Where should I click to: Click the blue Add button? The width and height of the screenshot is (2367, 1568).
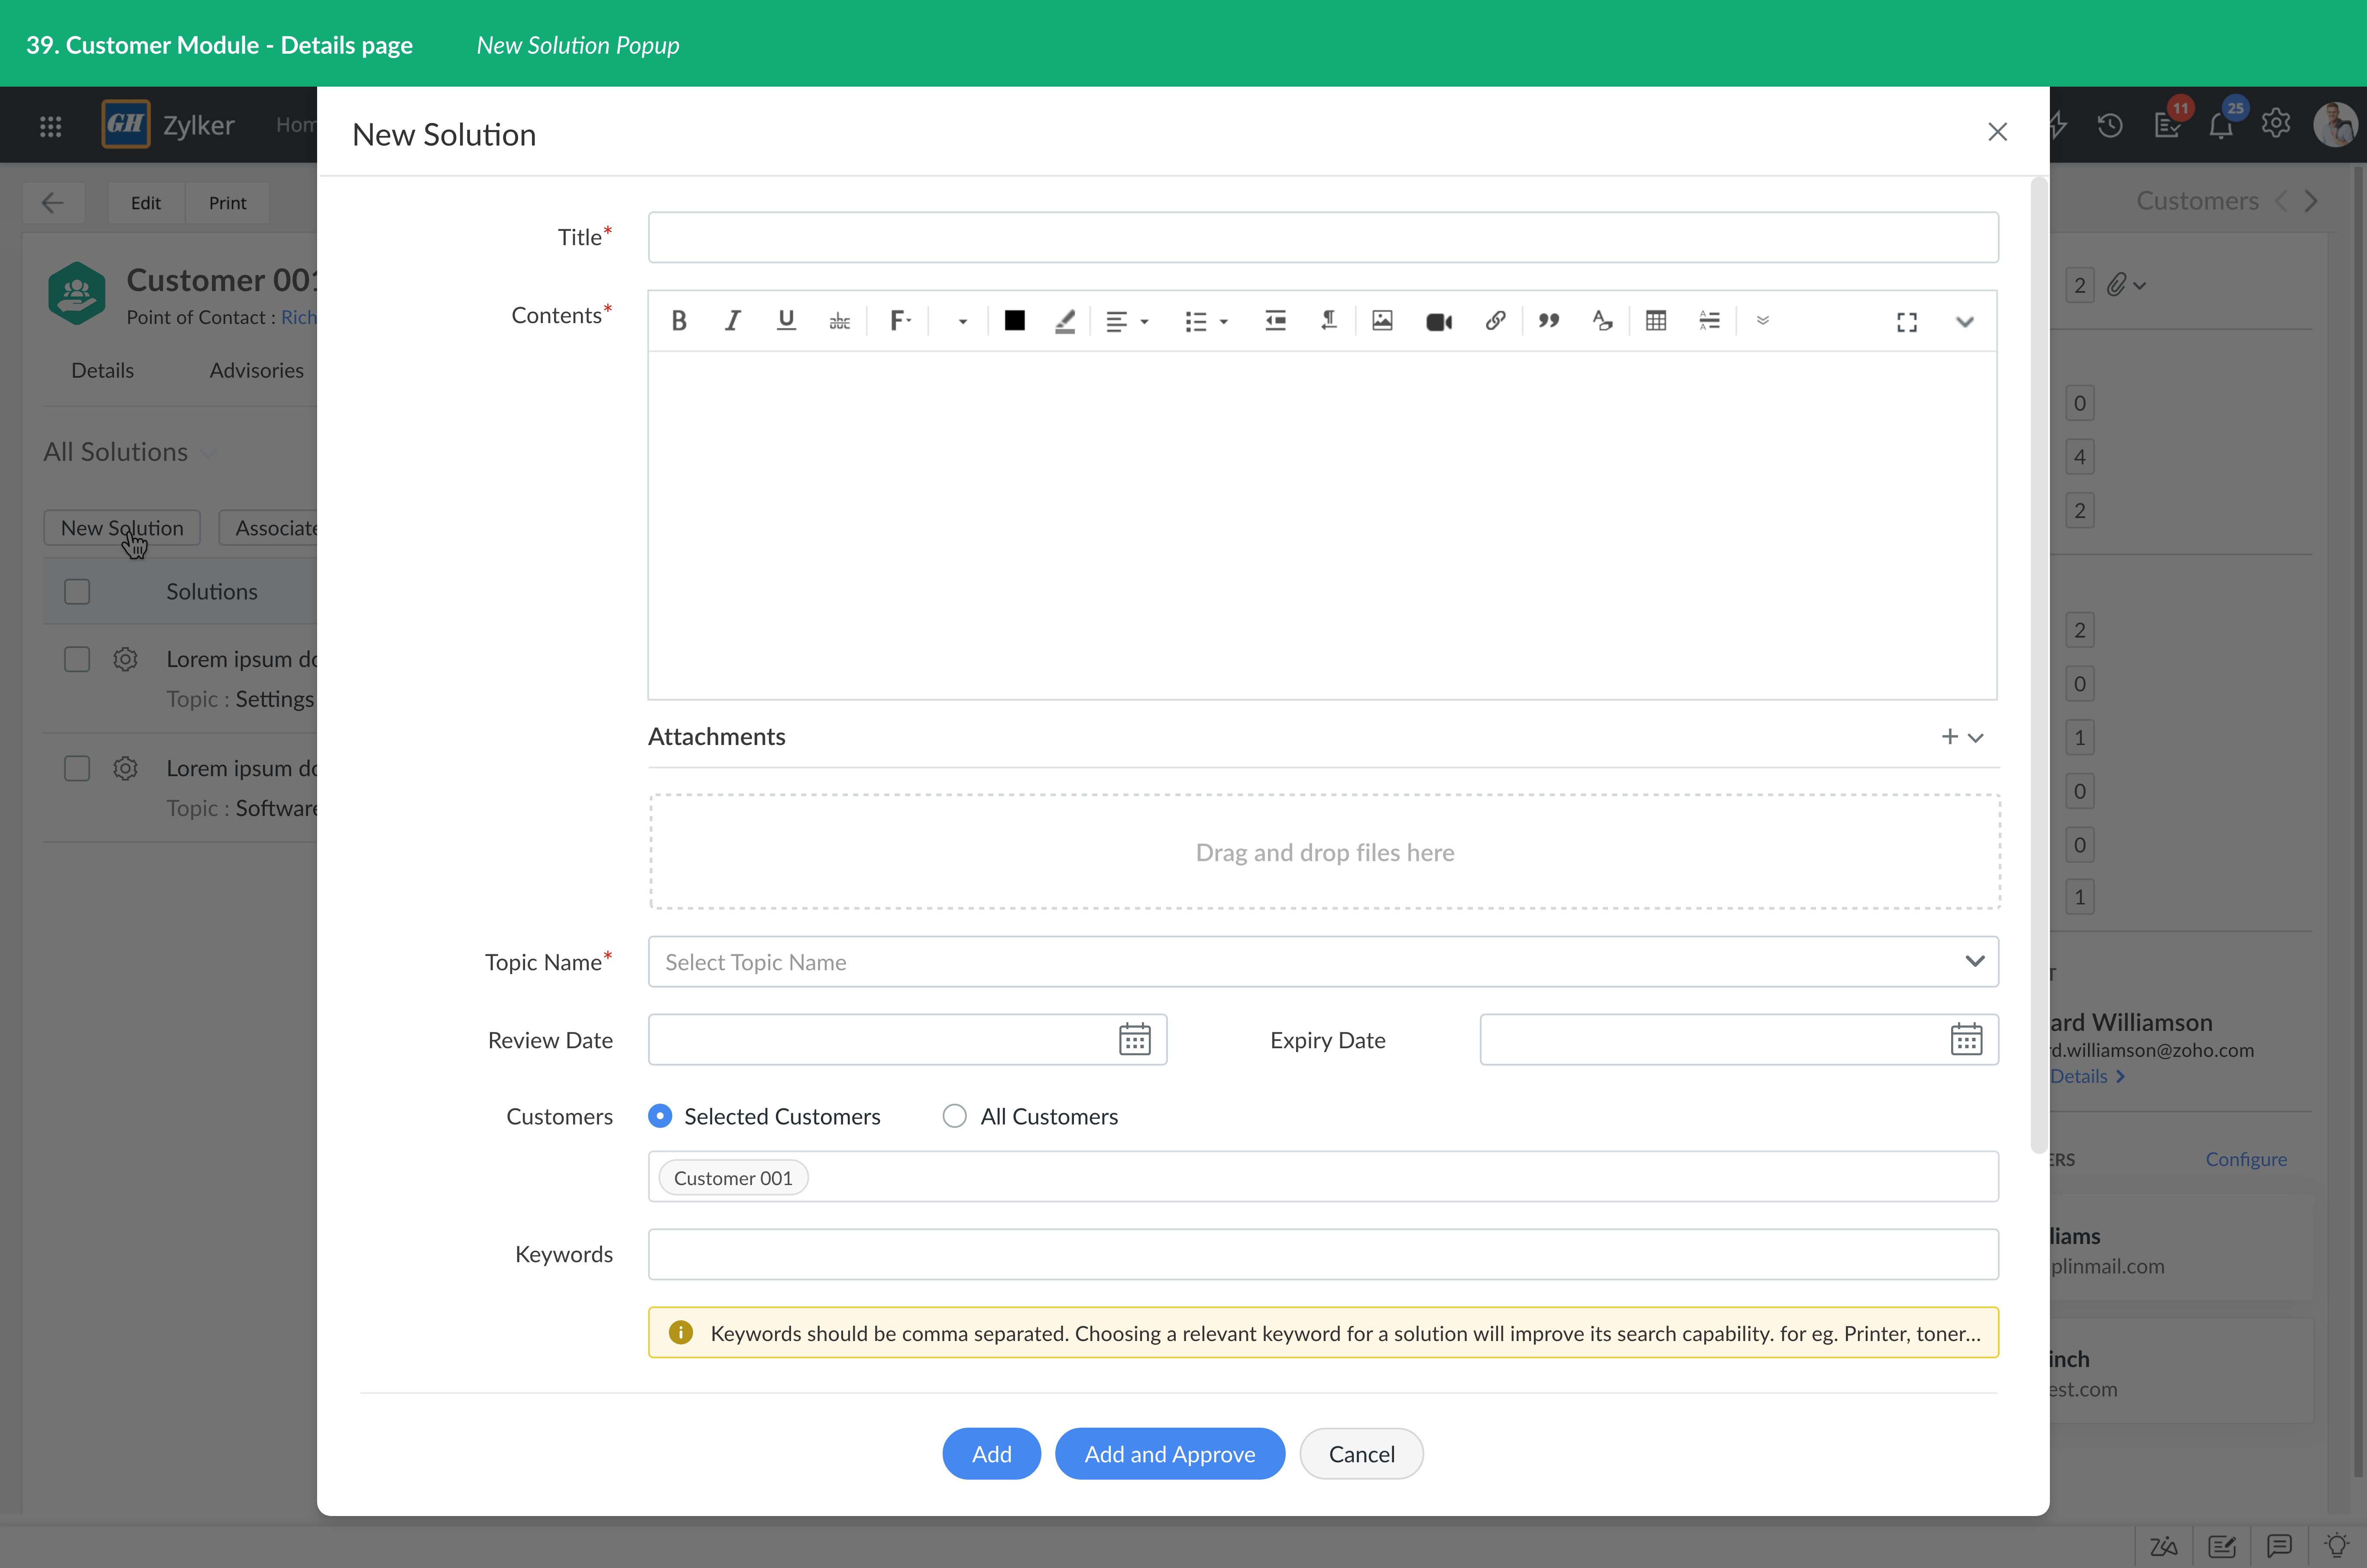coord(991,1454)
